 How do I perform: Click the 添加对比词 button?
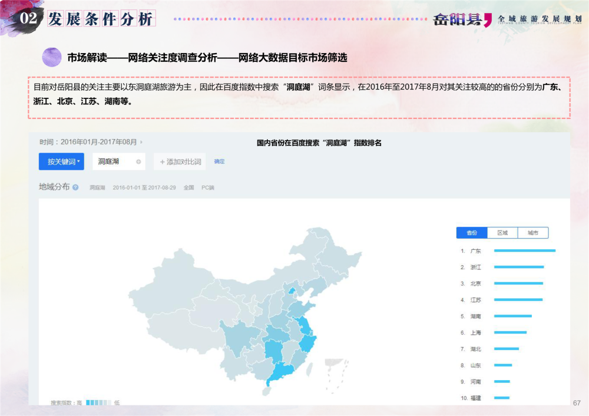[180, 161]
